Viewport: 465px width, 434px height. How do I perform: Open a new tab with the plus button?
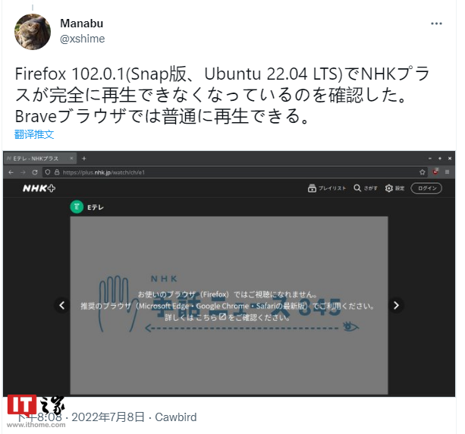pyautogui.click(x=84, y=159)
